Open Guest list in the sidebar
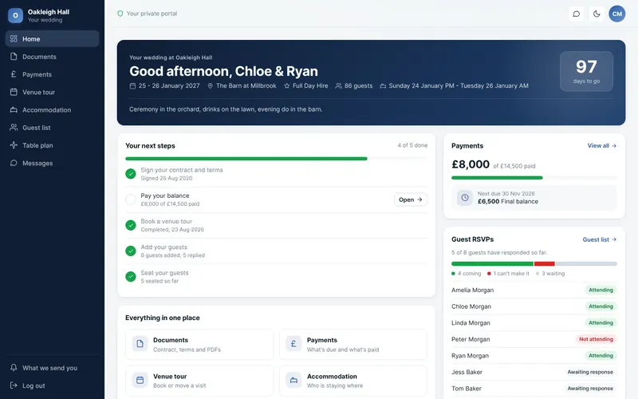638x399 pixels. [52, 128]
